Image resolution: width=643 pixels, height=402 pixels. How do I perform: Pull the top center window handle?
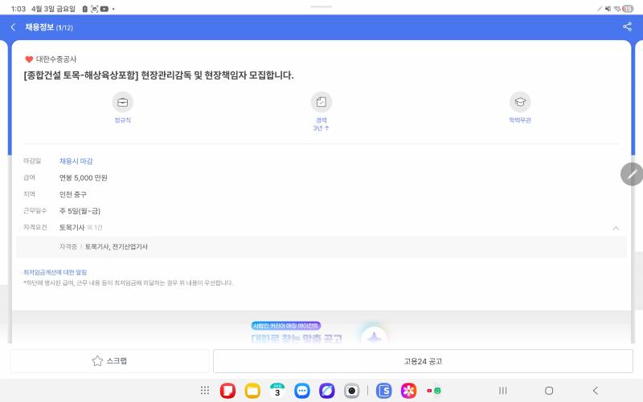[321, 6]
